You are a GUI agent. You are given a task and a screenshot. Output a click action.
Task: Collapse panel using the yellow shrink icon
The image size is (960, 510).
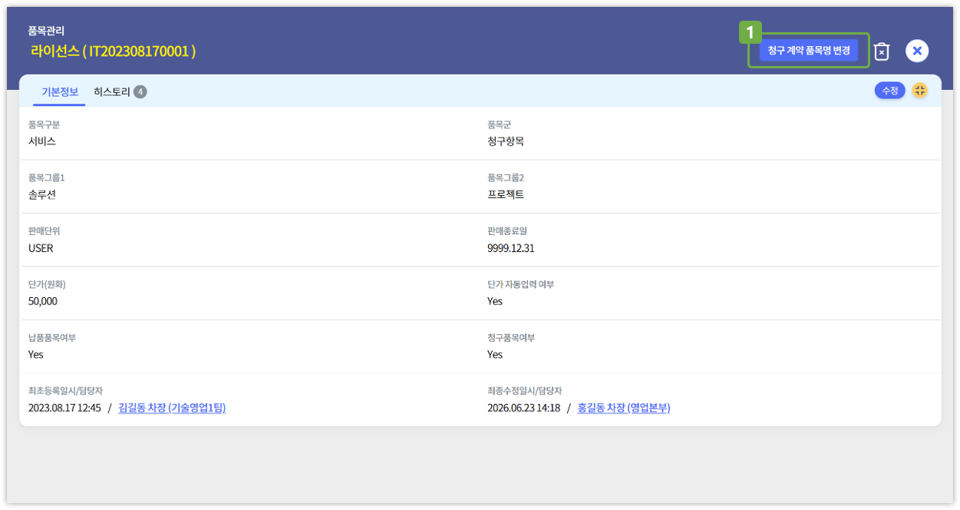tap(919, 91)
